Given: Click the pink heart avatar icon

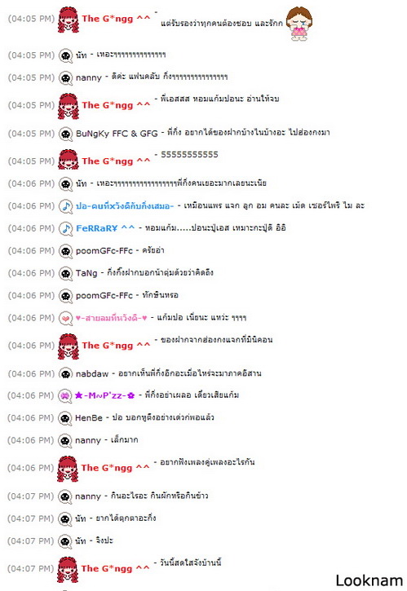Looking at the screenshot, I should (x=65, y=318).
